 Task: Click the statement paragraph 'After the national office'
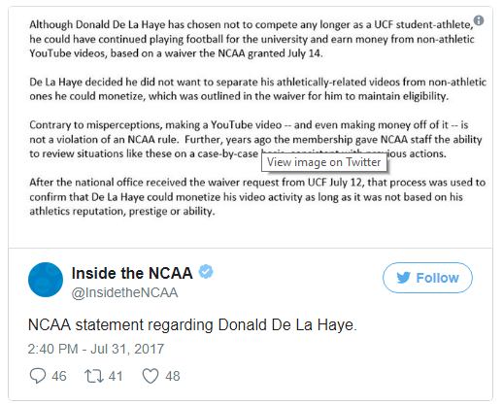coord(257,197)
